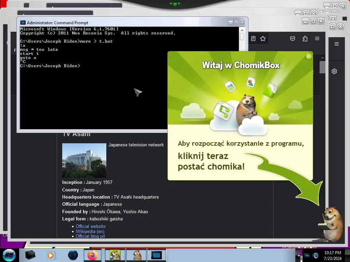350x262 pixels.
Task: Click the Command Prompt scrollbar thumb
Action: pyautogui.click(x=242, y=37)
